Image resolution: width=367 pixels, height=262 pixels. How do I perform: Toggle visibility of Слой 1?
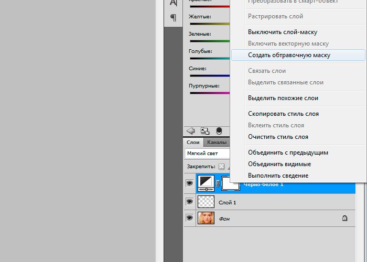[x=189, y=202]
